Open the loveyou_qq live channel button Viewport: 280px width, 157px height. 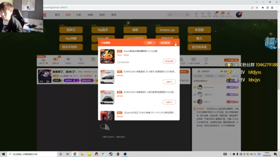coord(167,30)
